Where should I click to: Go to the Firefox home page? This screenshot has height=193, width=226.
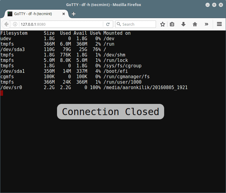(195, 24)
